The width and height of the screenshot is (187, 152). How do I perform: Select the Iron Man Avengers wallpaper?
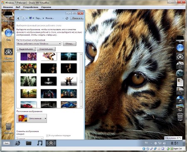[x=49, y=93]
